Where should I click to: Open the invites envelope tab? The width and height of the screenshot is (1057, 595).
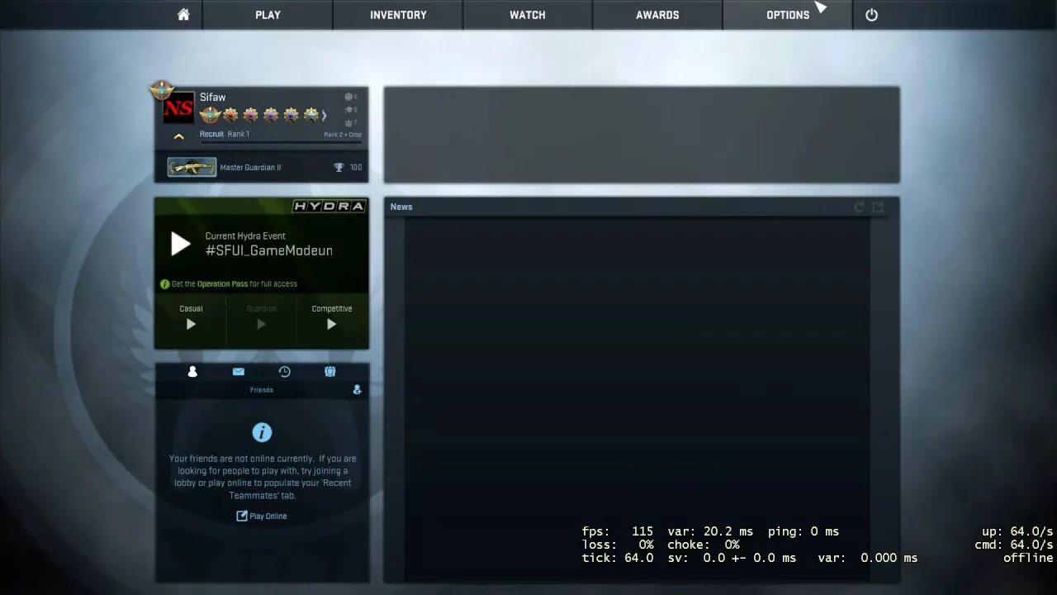(x=239, y=372)
